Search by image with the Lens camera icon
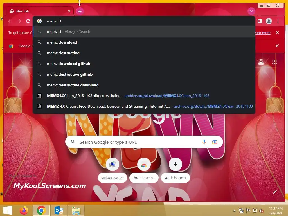 pos(215,142)
